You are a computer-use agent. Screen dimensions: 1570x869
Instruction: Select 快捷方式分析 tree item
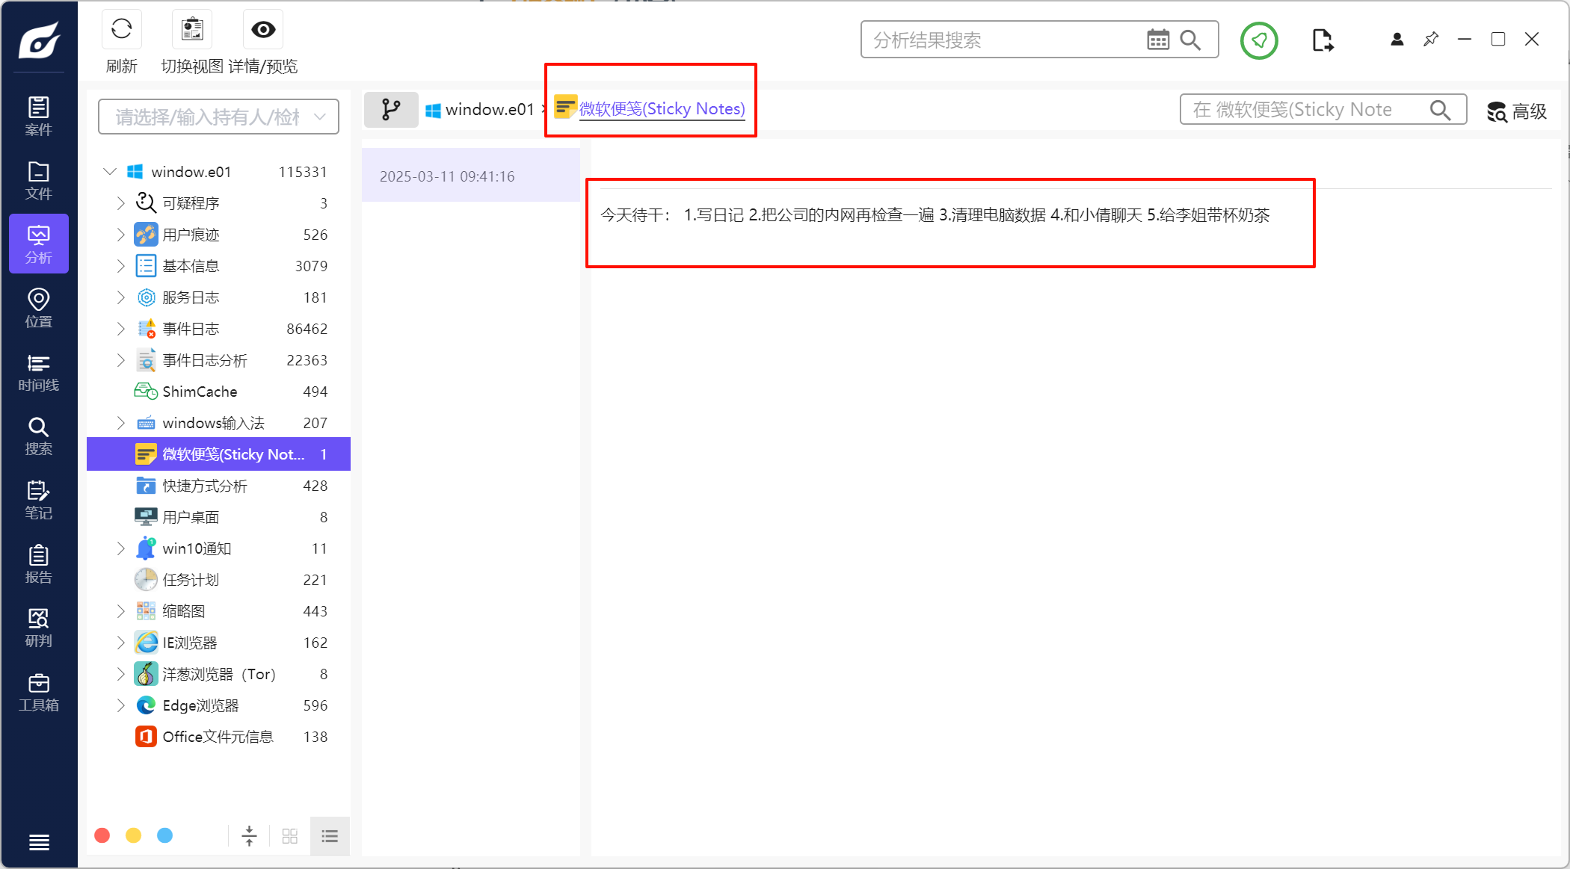(x=218, y=486)
